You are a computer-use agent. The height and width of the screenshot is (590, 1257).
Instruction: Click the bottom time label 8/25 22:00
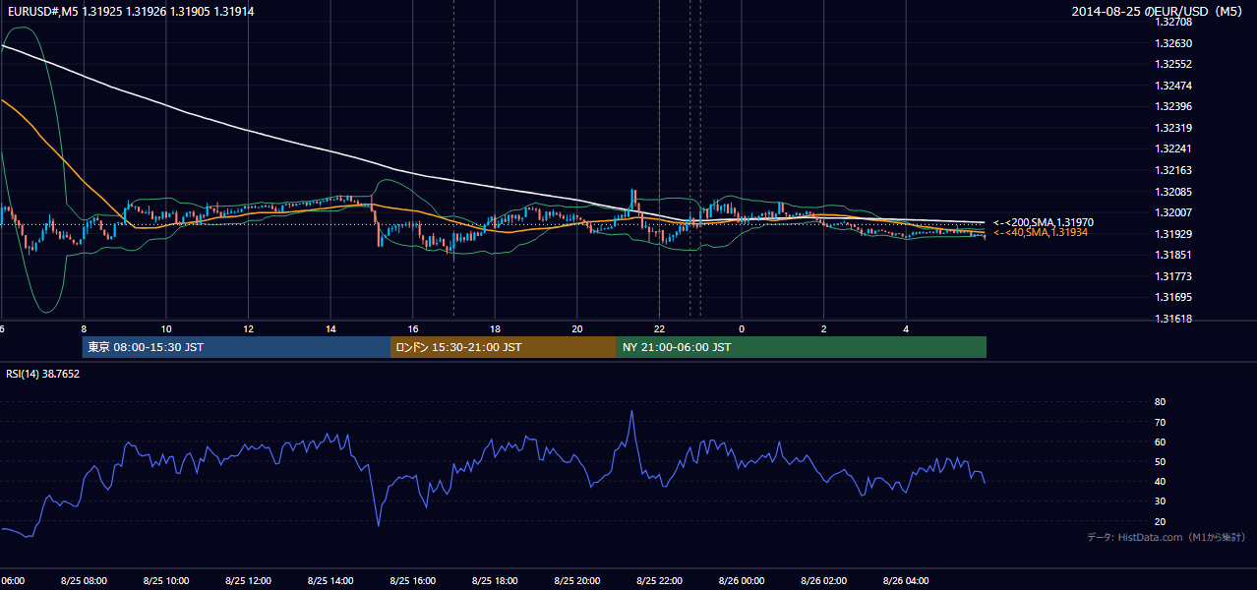pyautogui.click(x=659, y=581)
